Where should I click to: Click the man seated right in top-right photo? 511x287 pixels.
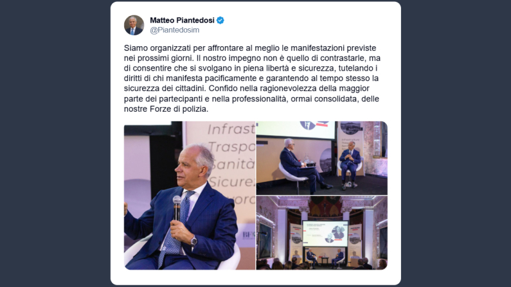click(x=350, y=164)
